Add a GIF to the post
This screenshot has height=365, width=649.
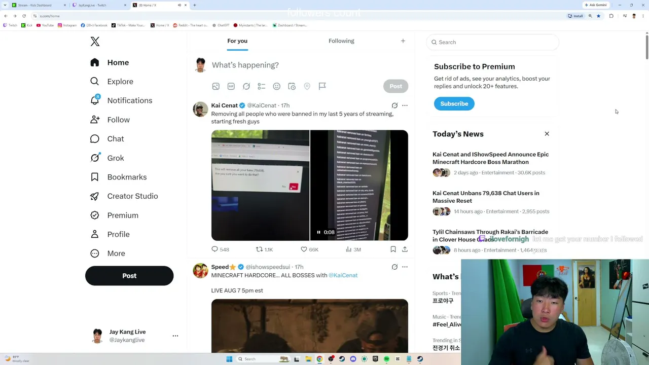pyautogui.click(x=231, y=86)
